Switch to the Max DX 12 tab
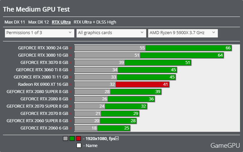 (x=38, y=22)
